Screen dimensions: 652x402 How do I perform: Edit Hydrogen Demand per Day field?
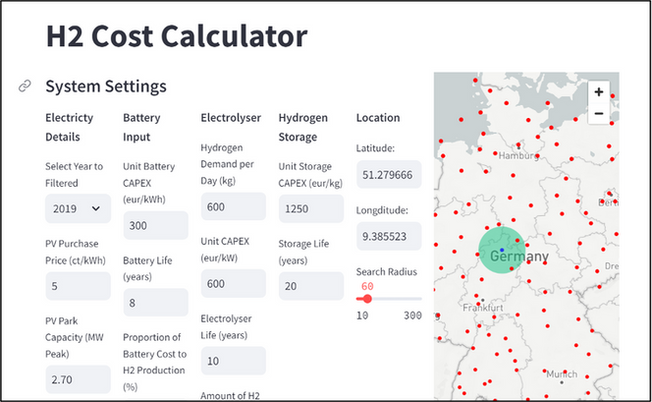(x=234, y=206)
